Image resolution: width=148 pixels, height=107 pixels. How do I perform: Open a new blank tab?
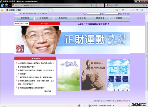click(x=50, y=10)
